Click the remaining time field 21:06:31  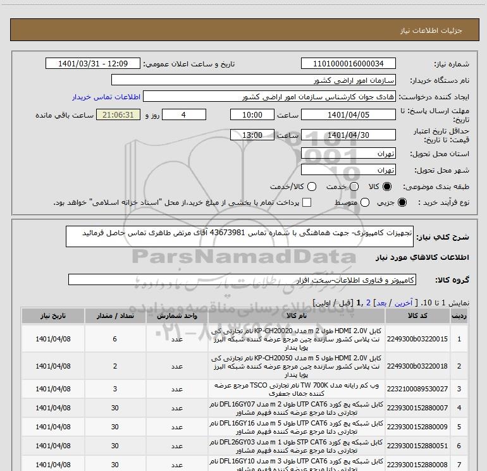(x=118, y=114)
